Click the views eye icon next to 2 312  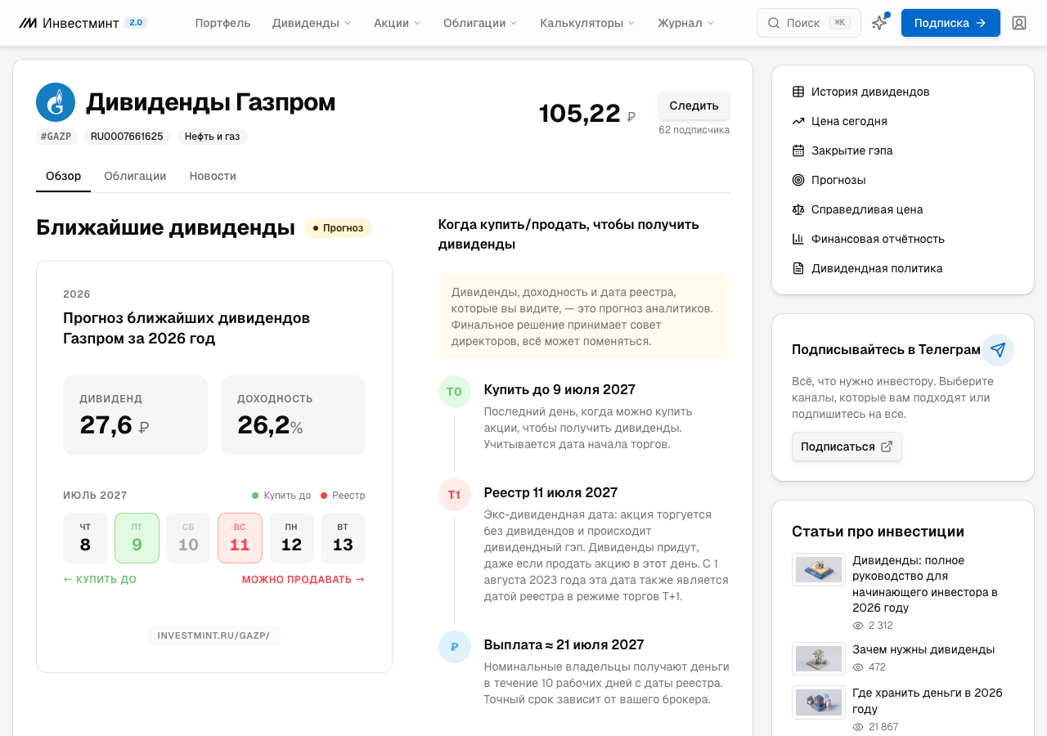point(858,626)
